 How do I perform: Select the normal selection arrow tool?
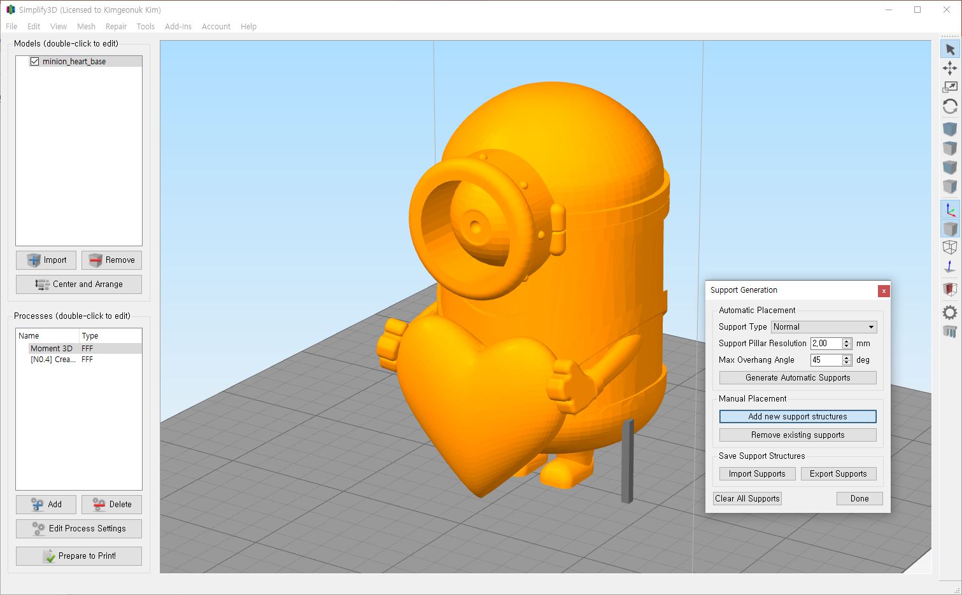[x=950, y=49]
